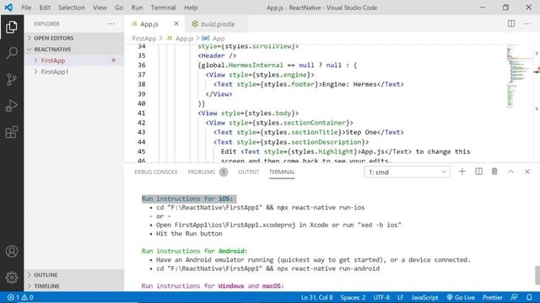The image size is (540, 303).
Task: Click the EXPLORER panel title
Action: [47, 24]
